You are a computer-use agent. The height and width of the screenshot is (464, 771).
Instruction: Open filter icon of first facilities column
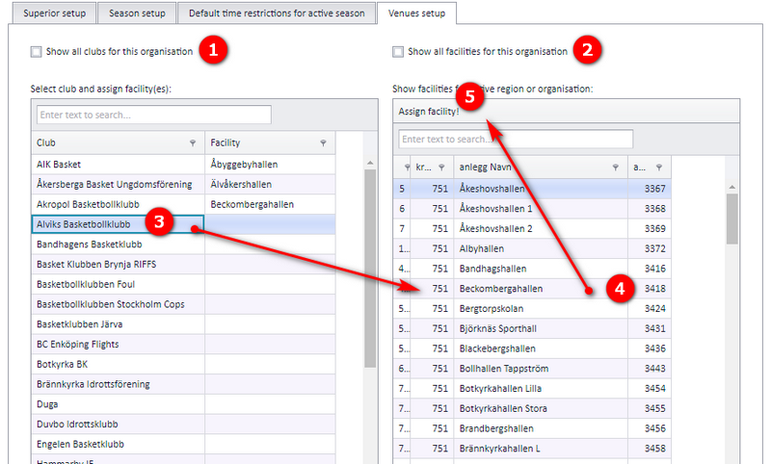click(x=407, y=168)
